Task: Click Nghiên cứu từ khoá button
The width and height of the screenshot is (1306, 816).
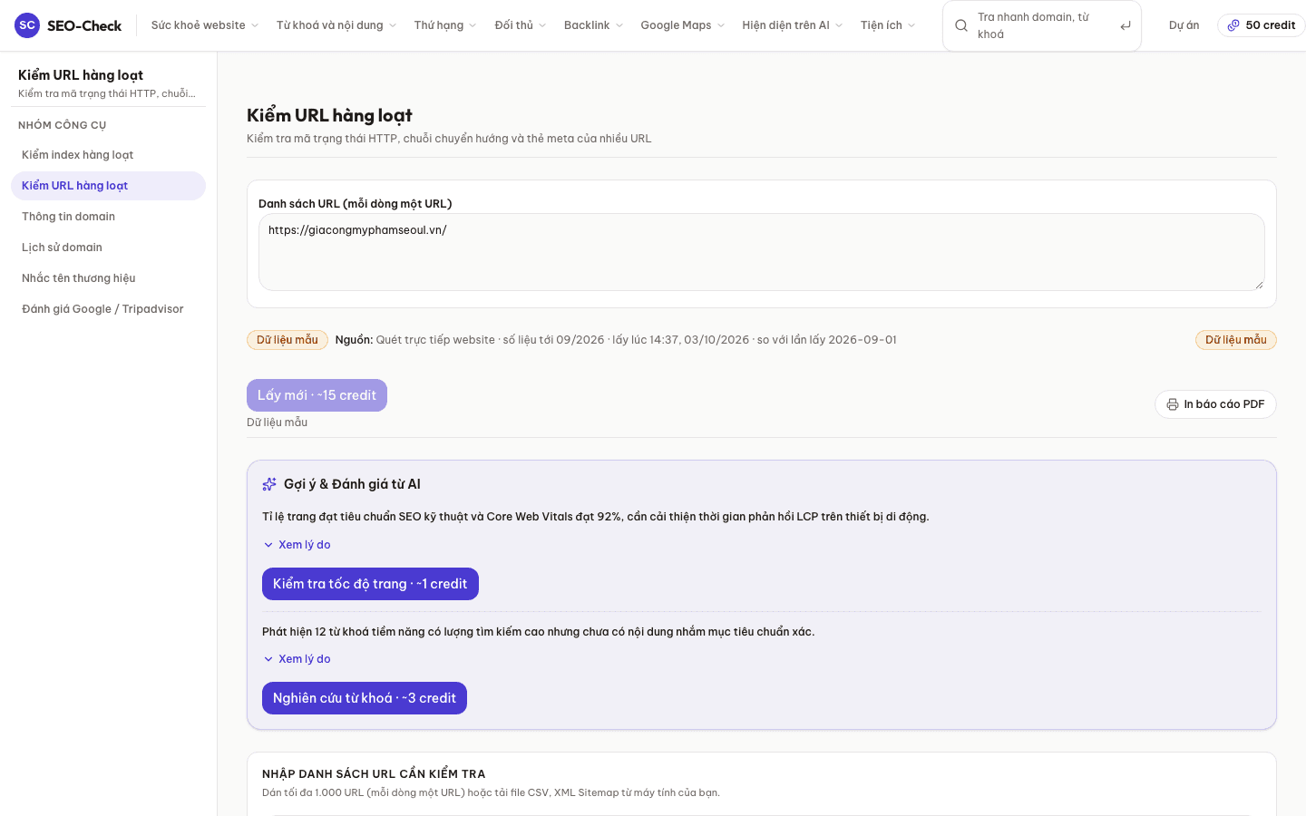Action: click(x=365, y=698)
